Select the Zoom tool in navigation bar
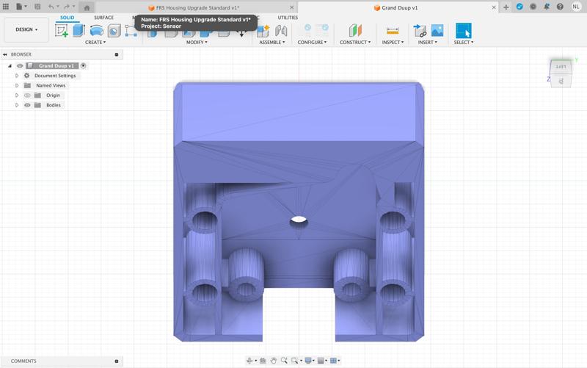The width and height of the screenshot is (587, 368). pos(284,361)
